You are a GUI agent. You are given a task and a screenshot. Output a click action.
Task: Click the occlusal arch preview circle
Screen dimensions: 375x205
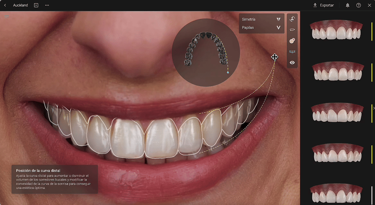point(206,53)
